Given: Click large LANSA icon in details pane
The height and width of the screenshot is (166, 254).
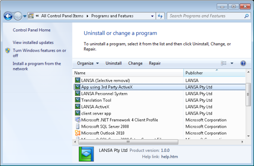Looking at the screenshot, I should 86,154.
